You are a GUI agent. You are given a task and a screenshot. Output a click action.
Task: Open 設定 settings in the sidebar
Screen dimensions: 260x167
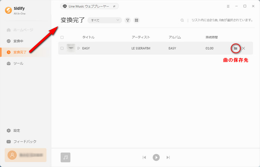[x=13, y=131]
